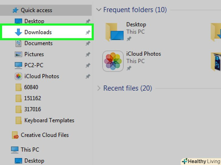This screenshot has width=221, height=165.
Task: Click the Documents icon in sidebar
Action: (x=19, y=43)
